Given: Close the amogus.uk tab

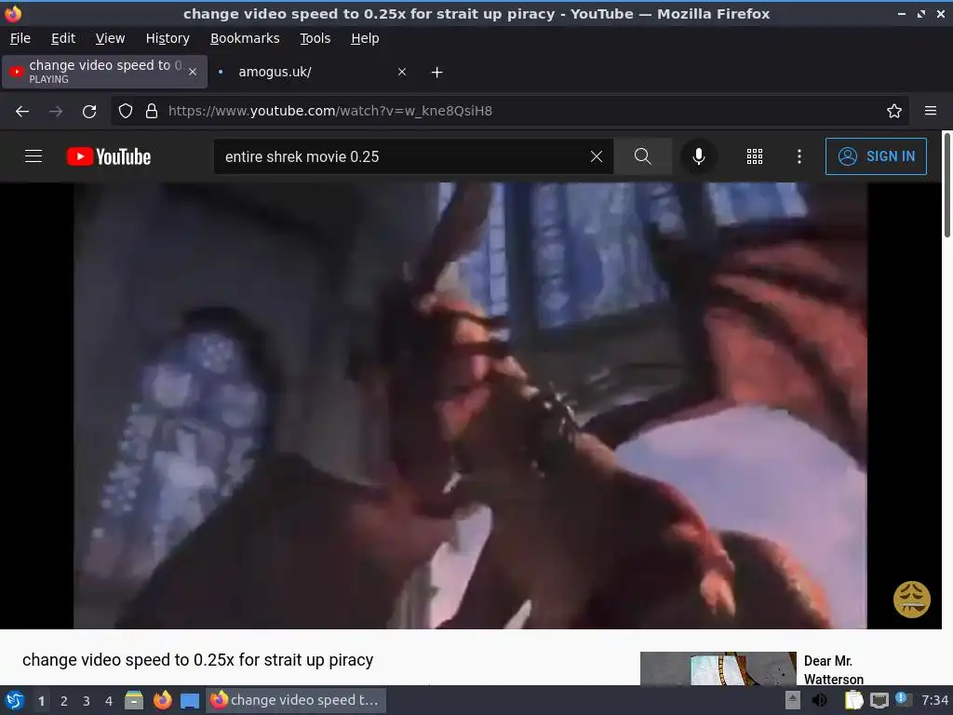Looking at the screenshot, I should [402, 72].
